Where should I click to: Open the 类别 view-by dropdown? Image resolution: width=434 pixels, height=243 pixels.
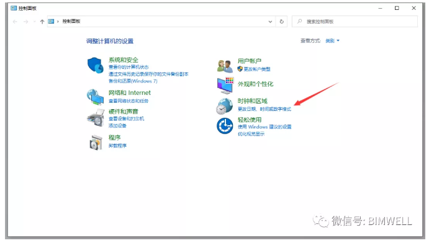point(332,41)
